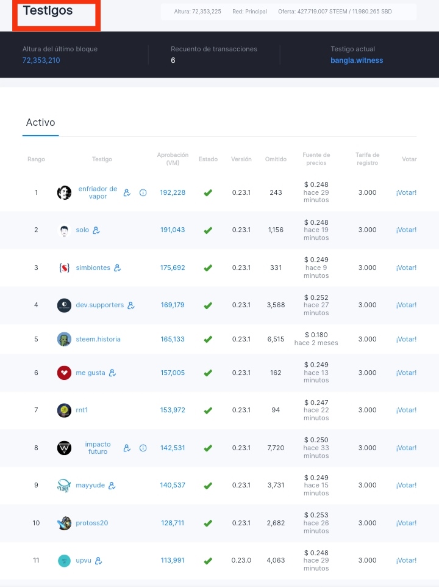This screenshot has height=587, width=439.
Task: Open simbiontes witness name link
Action: point(93,268)
